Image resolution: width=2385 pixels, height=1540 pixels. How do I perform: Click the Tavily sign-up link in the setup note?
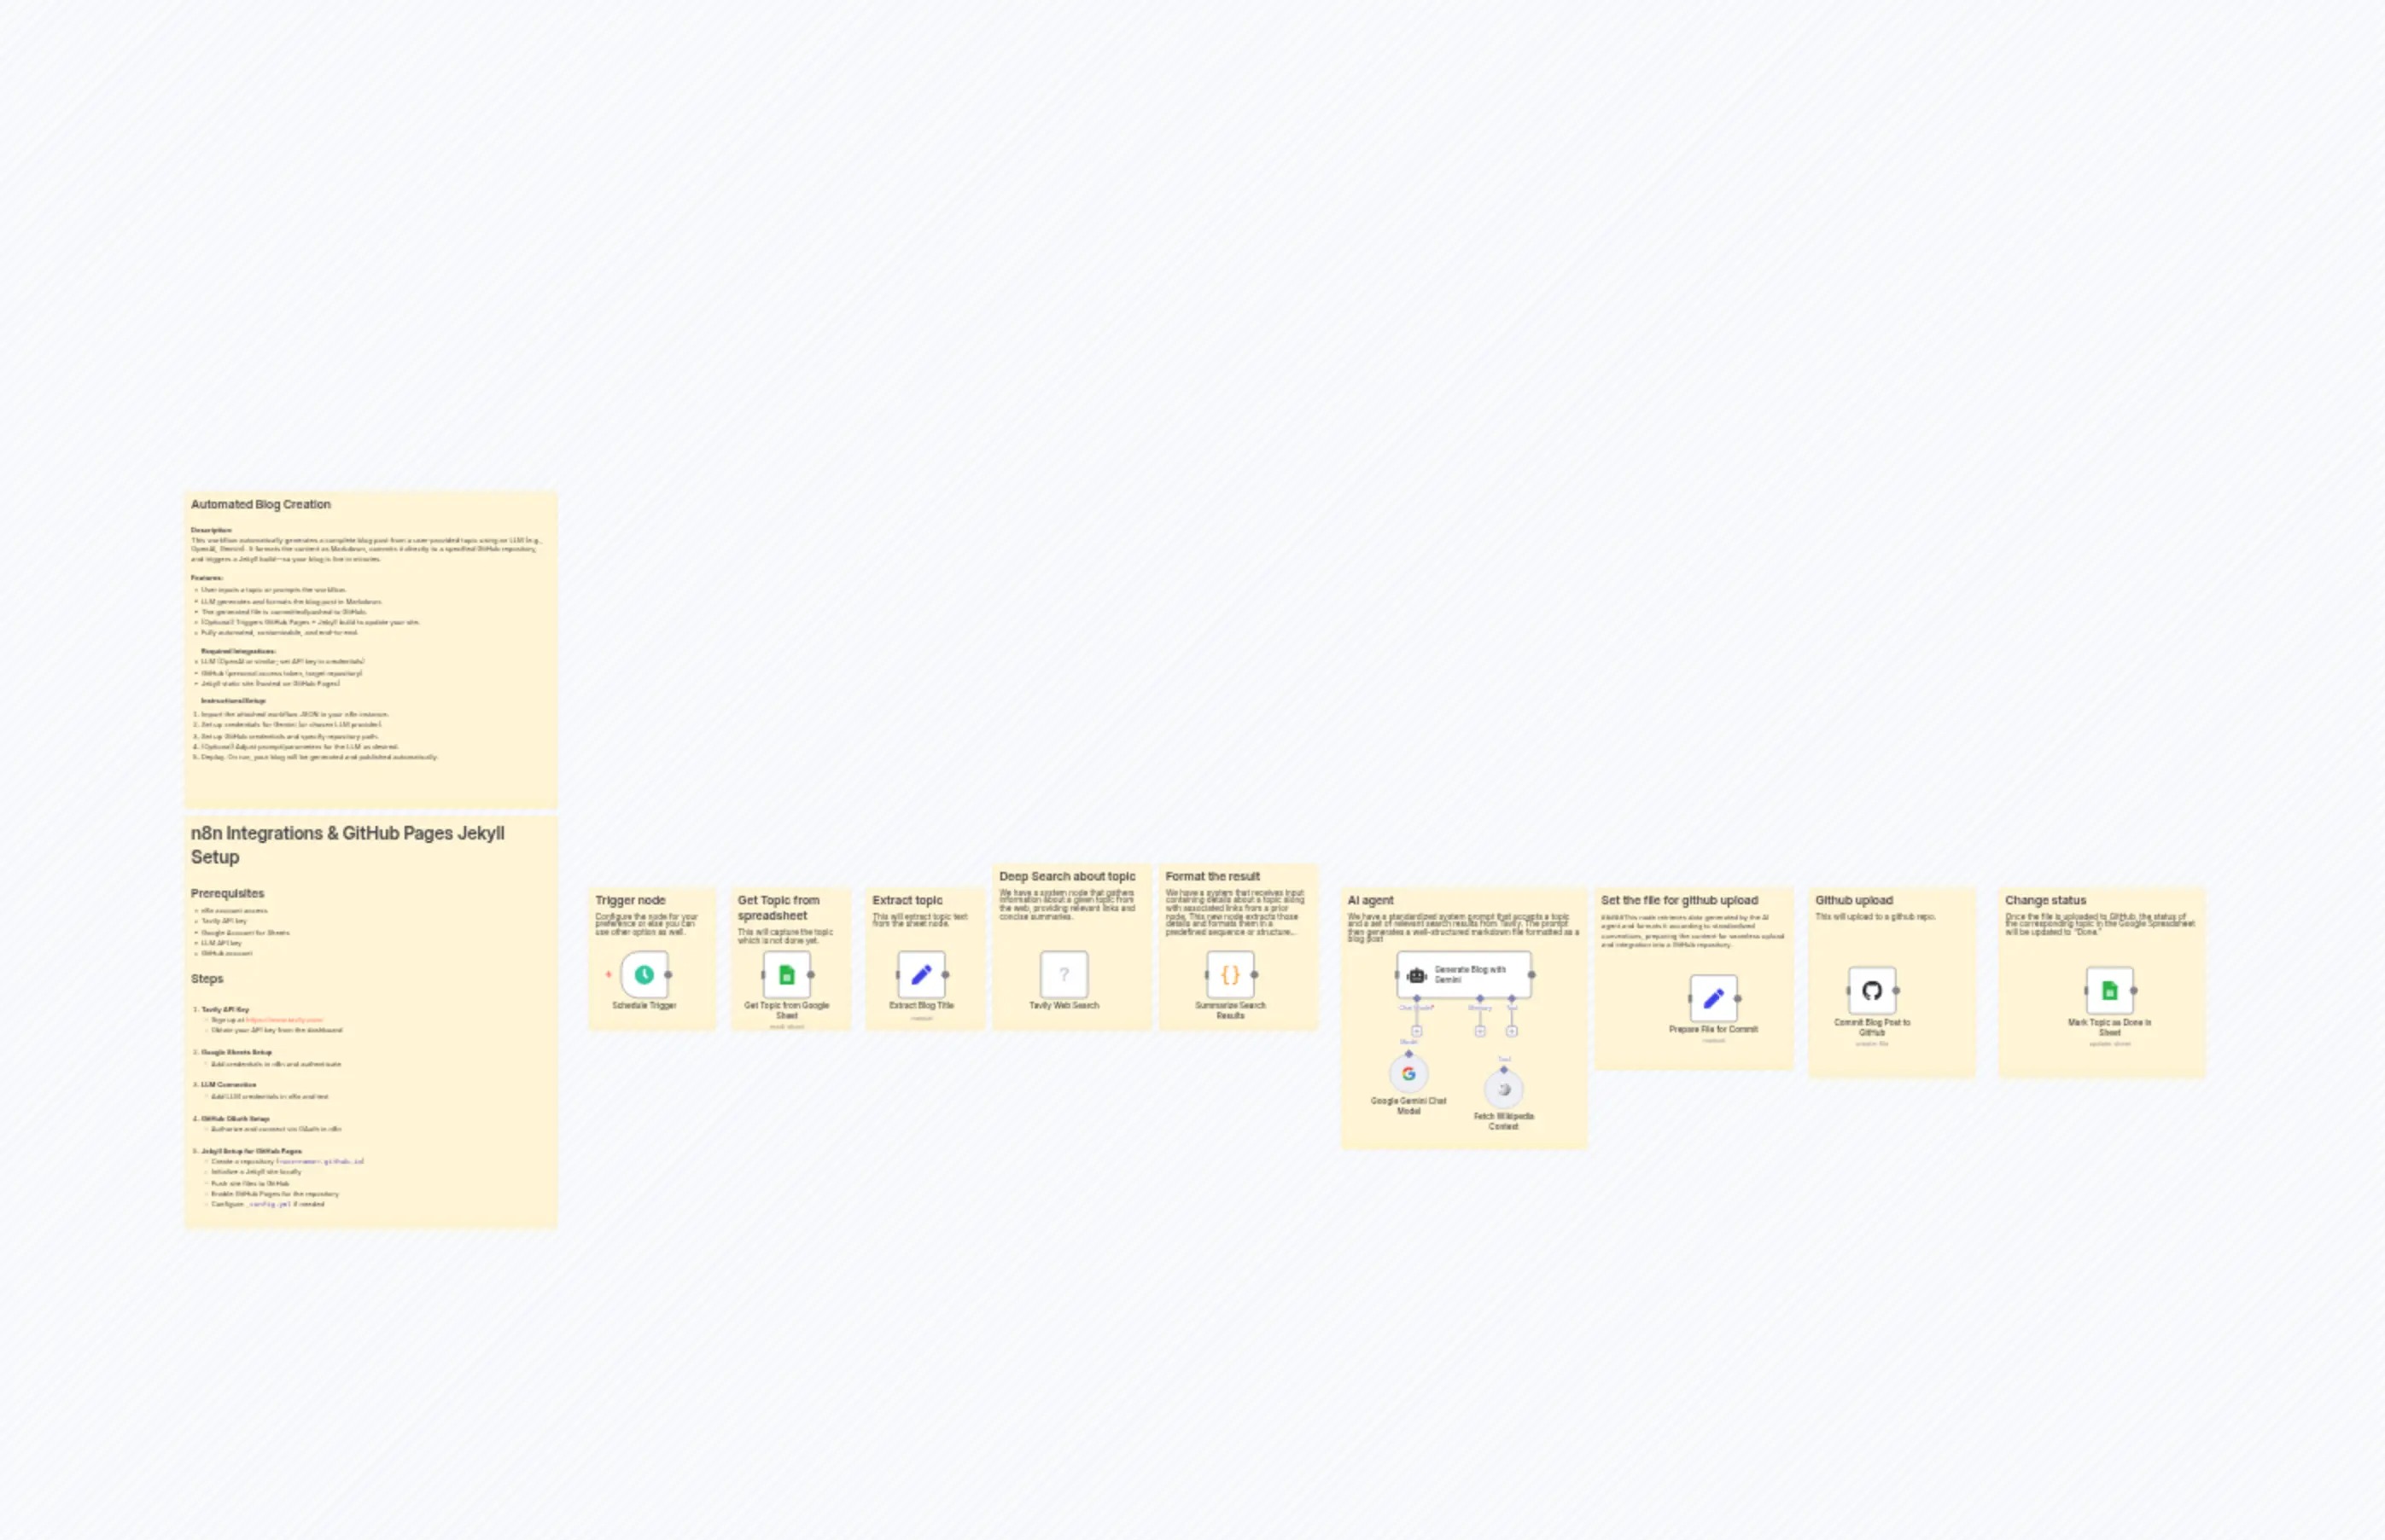pos(285,1020)
